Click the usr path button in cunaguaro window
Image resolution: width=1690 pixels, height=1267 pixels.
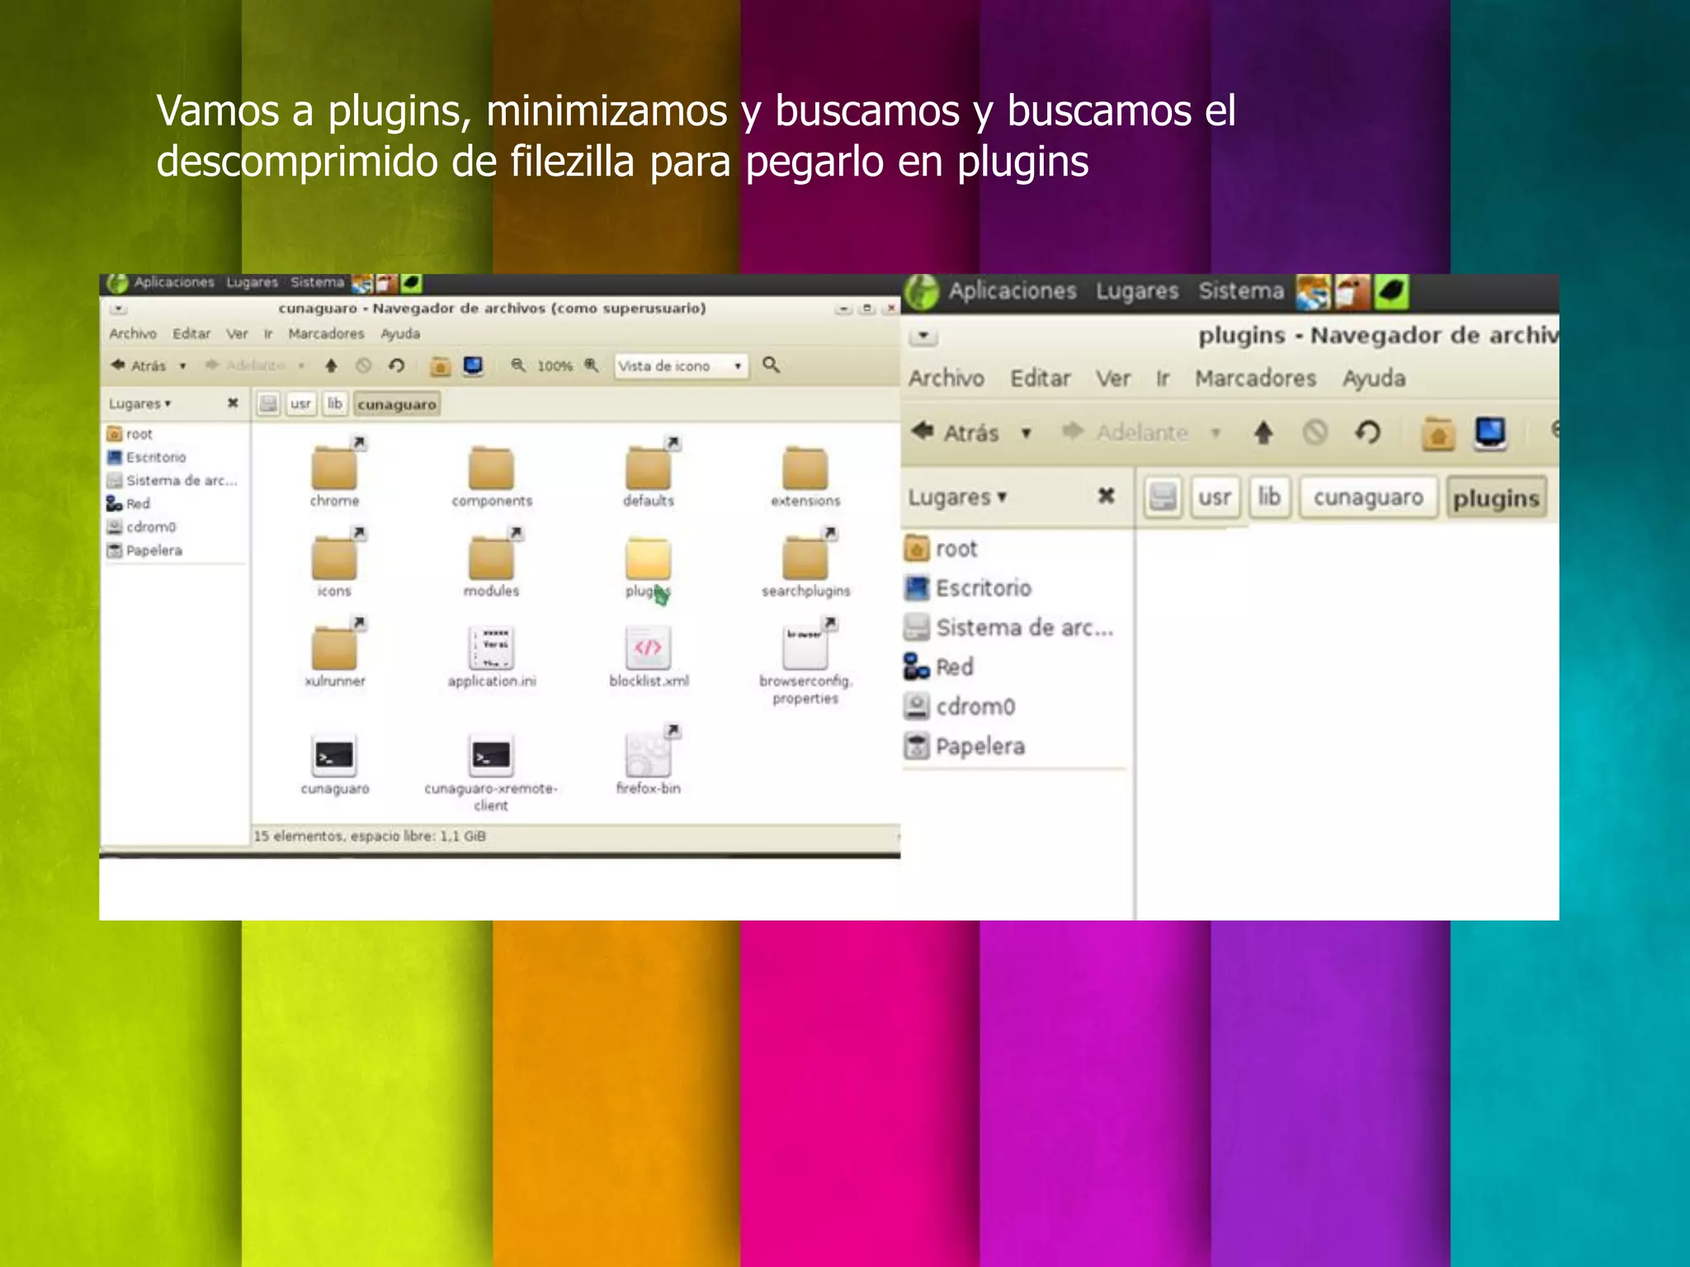point(300,403)
